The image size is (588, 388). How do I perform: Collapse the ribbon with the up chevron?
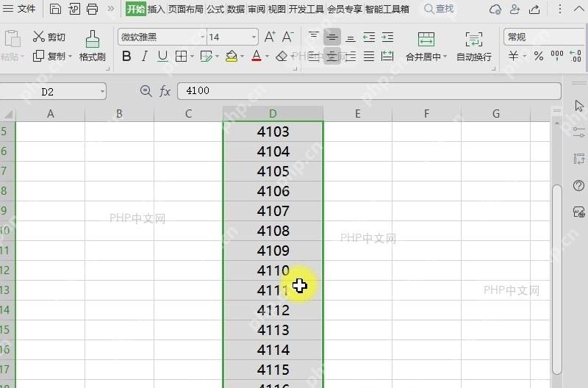[579, 8]
